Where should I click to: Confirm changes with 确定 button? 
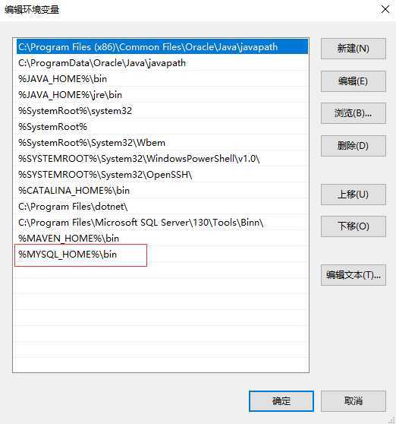tap(281, 401)
